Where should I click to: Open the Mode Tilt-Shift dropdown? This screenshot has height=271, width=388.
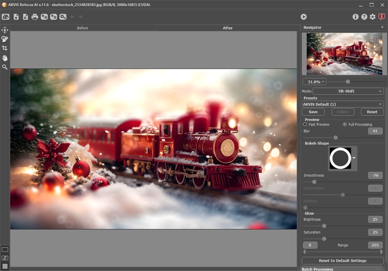[x=348, y=91]
